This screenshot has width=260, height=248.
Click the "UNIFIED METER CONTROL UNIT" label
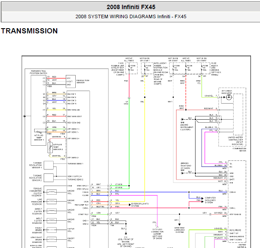(x=235, y=139)
